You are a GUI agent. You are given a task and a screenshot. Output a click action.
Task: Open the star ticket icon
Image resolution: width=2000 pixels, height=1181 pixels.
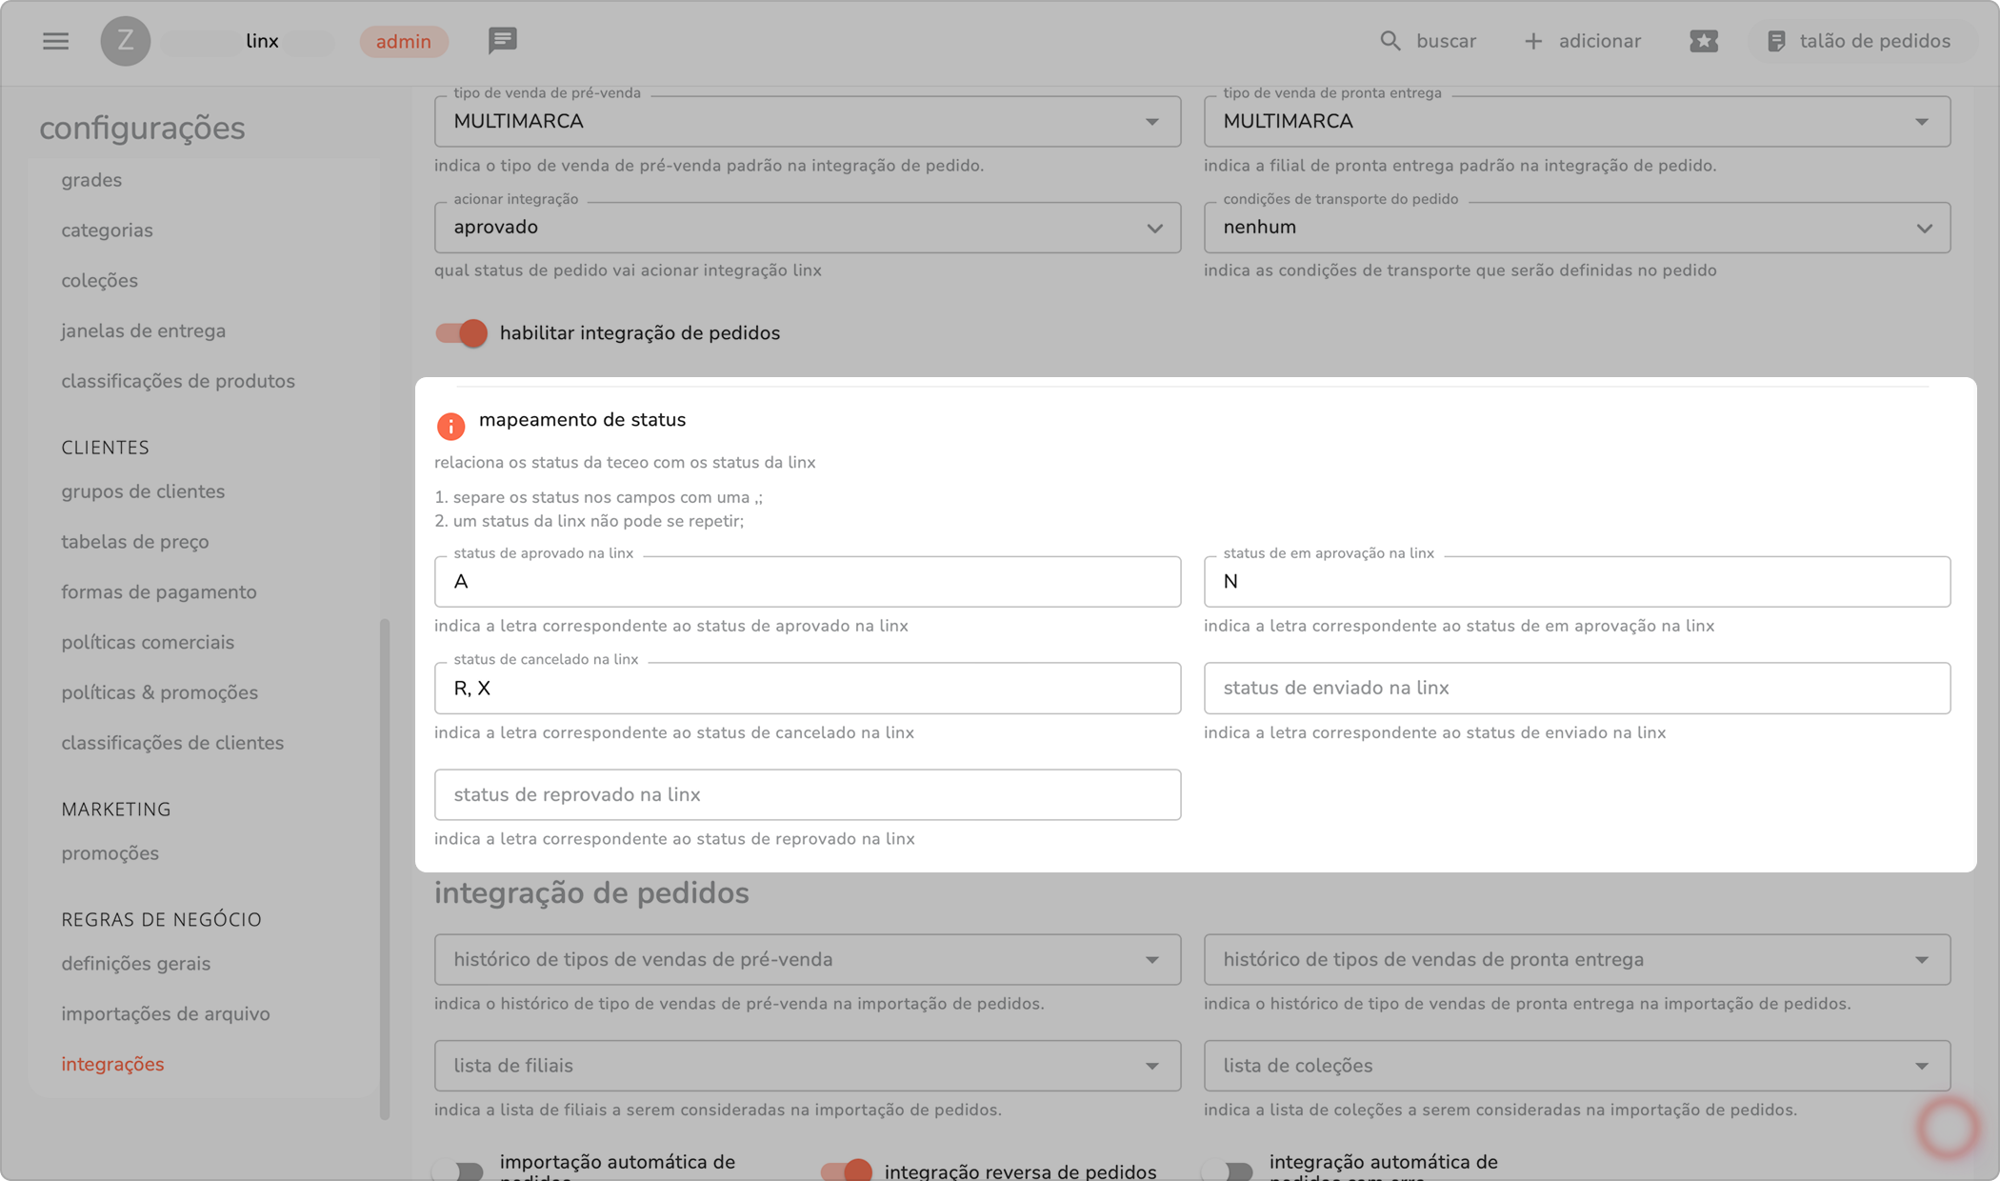[1703, 41]
